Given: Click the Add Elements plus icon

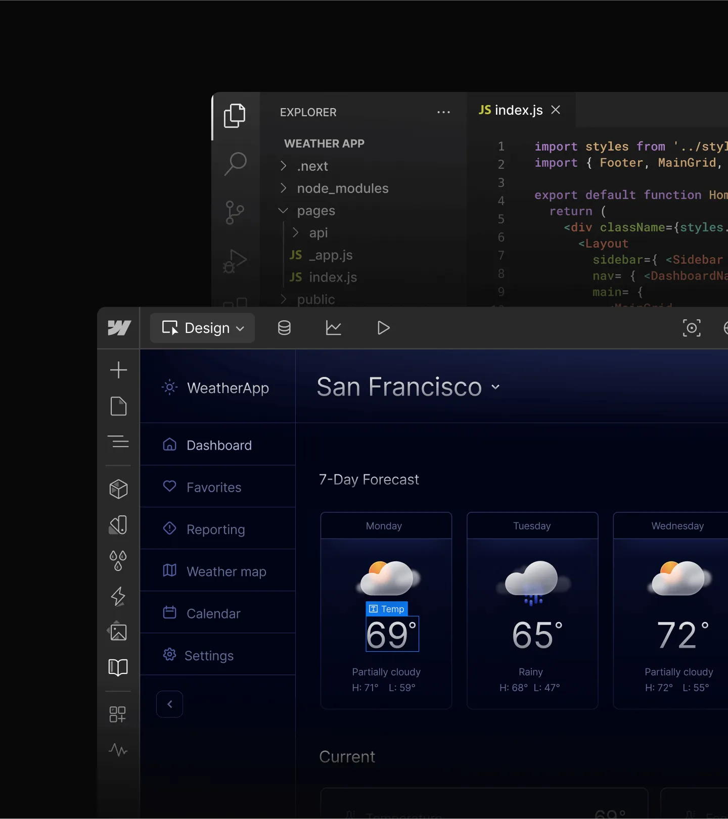Looking at the screenshot, I should 118,370.
